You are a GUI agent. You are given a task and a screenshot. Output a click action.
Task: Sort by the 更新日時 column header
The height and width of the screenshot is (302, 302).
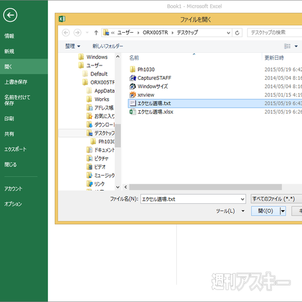click(x=274, y=58)
